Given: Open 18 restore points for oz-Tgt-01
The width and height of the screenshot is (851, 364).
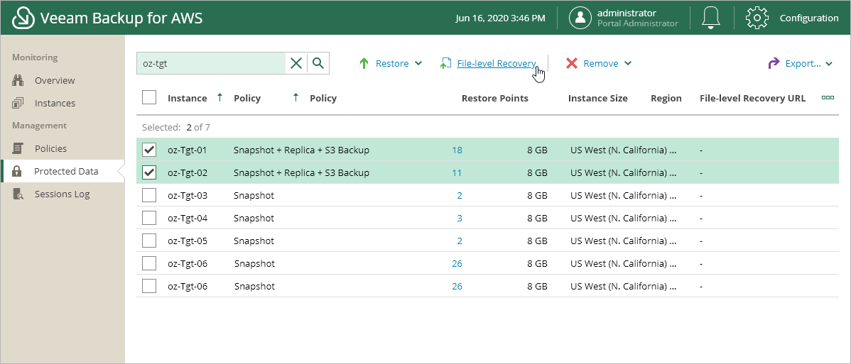Looking at the screenshot, I should [457, 150].
